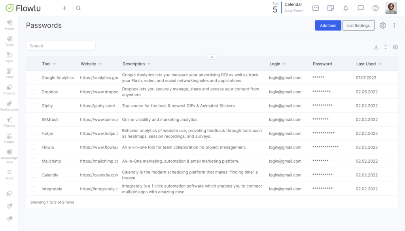405x231 pixels.
Task: Click the date number 5 in header
Action: pyautogui.click(x=275, y=10)
